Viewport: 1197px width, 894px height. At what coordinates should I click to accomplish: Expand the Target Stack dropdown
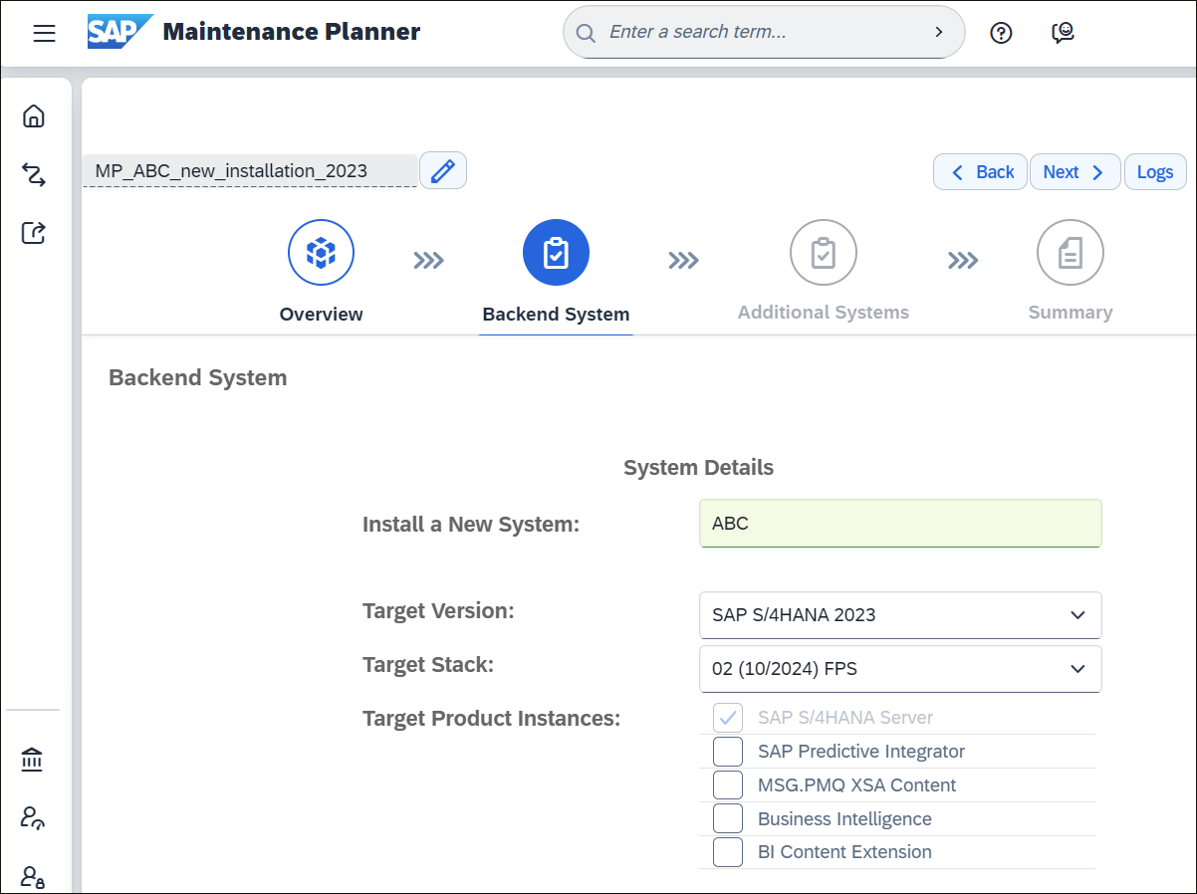900,669
